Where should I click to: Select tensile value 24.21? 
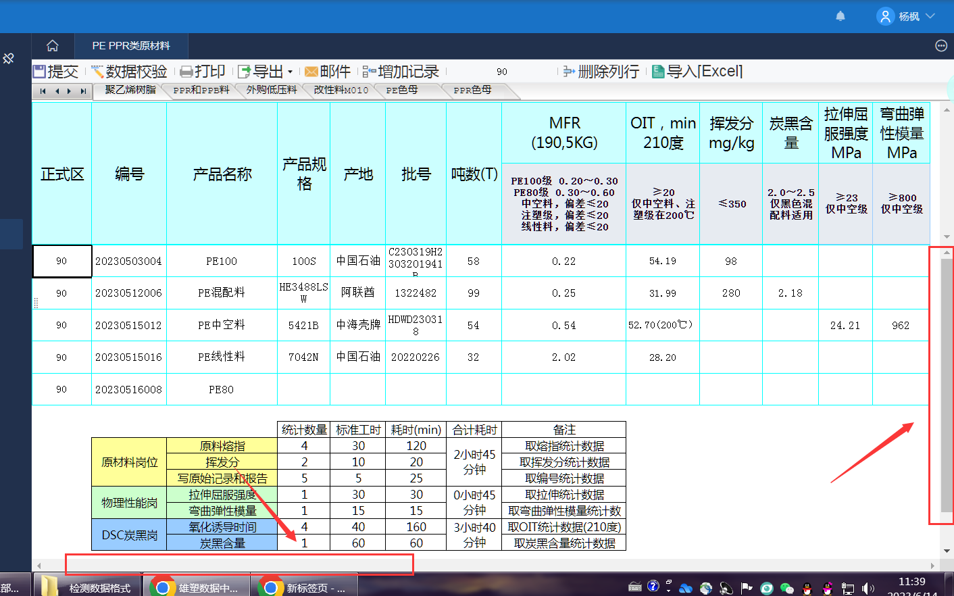(x=845, y=325)
